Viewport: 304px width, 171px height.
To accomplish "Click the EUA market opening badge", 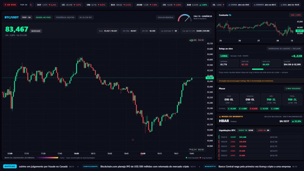I will [x=290, y=5].
